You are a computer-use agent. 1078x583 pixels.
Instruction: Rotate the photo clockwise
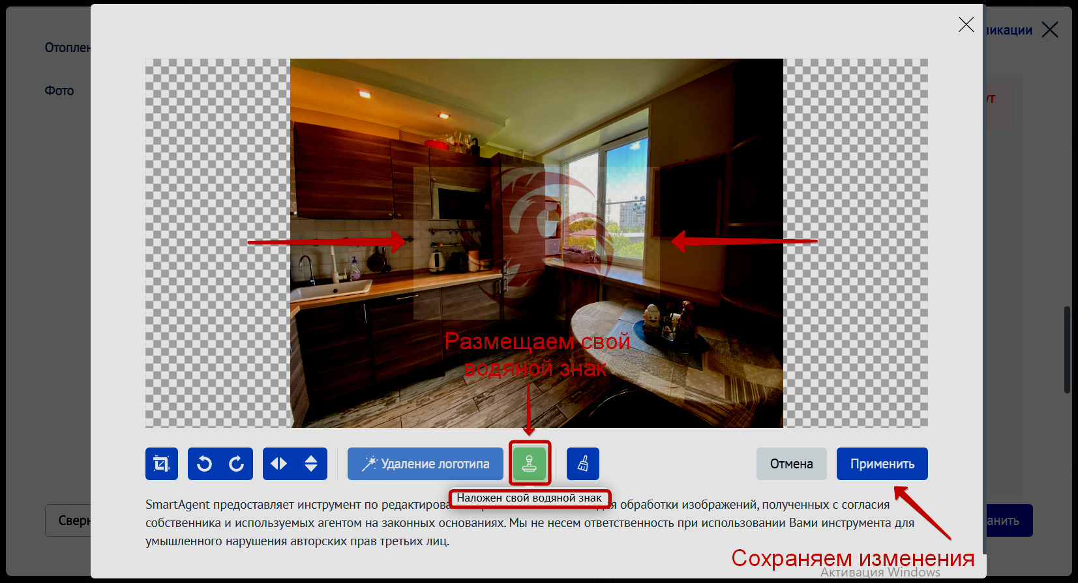click(x=236, y=464)
